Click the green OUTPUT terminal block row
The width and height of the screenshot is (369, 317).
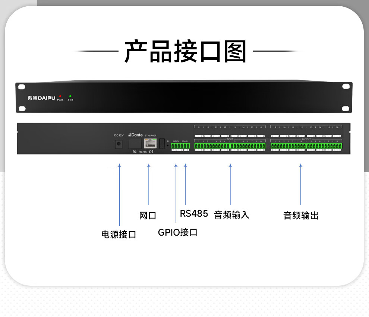pyautogui.click(x=306, y=146)
